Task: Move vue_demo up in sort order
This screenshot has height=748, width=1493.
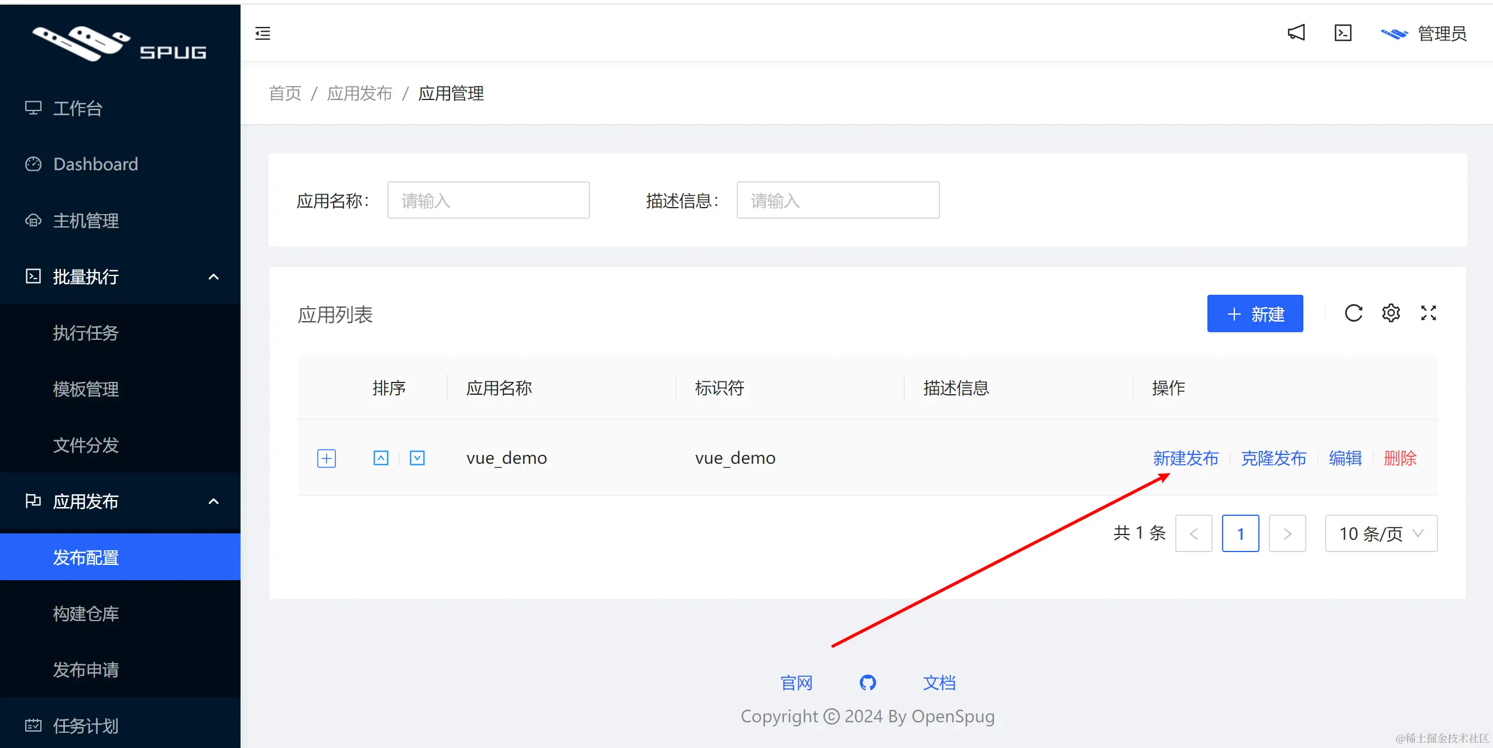Action: click(x=381, y=458)
